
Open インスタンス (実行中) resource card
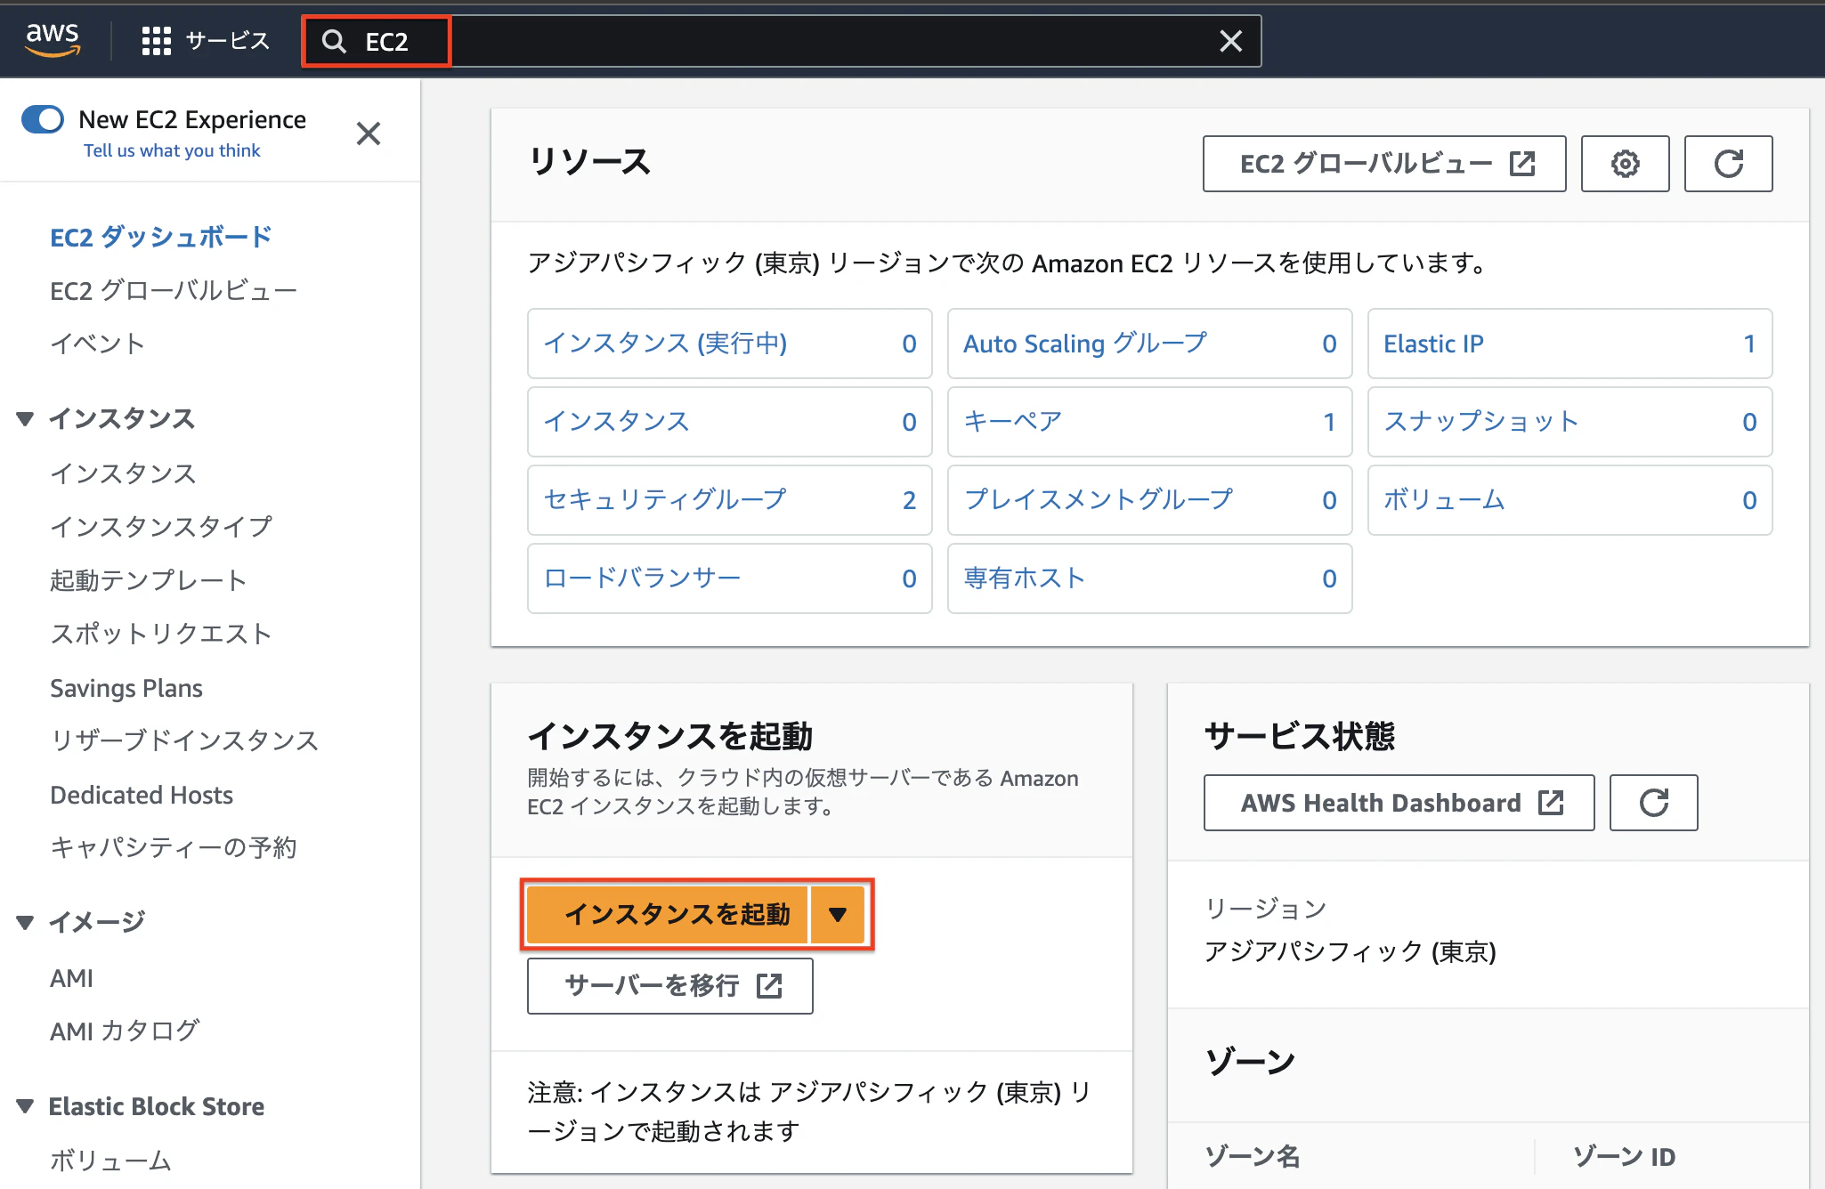point(730,344)
